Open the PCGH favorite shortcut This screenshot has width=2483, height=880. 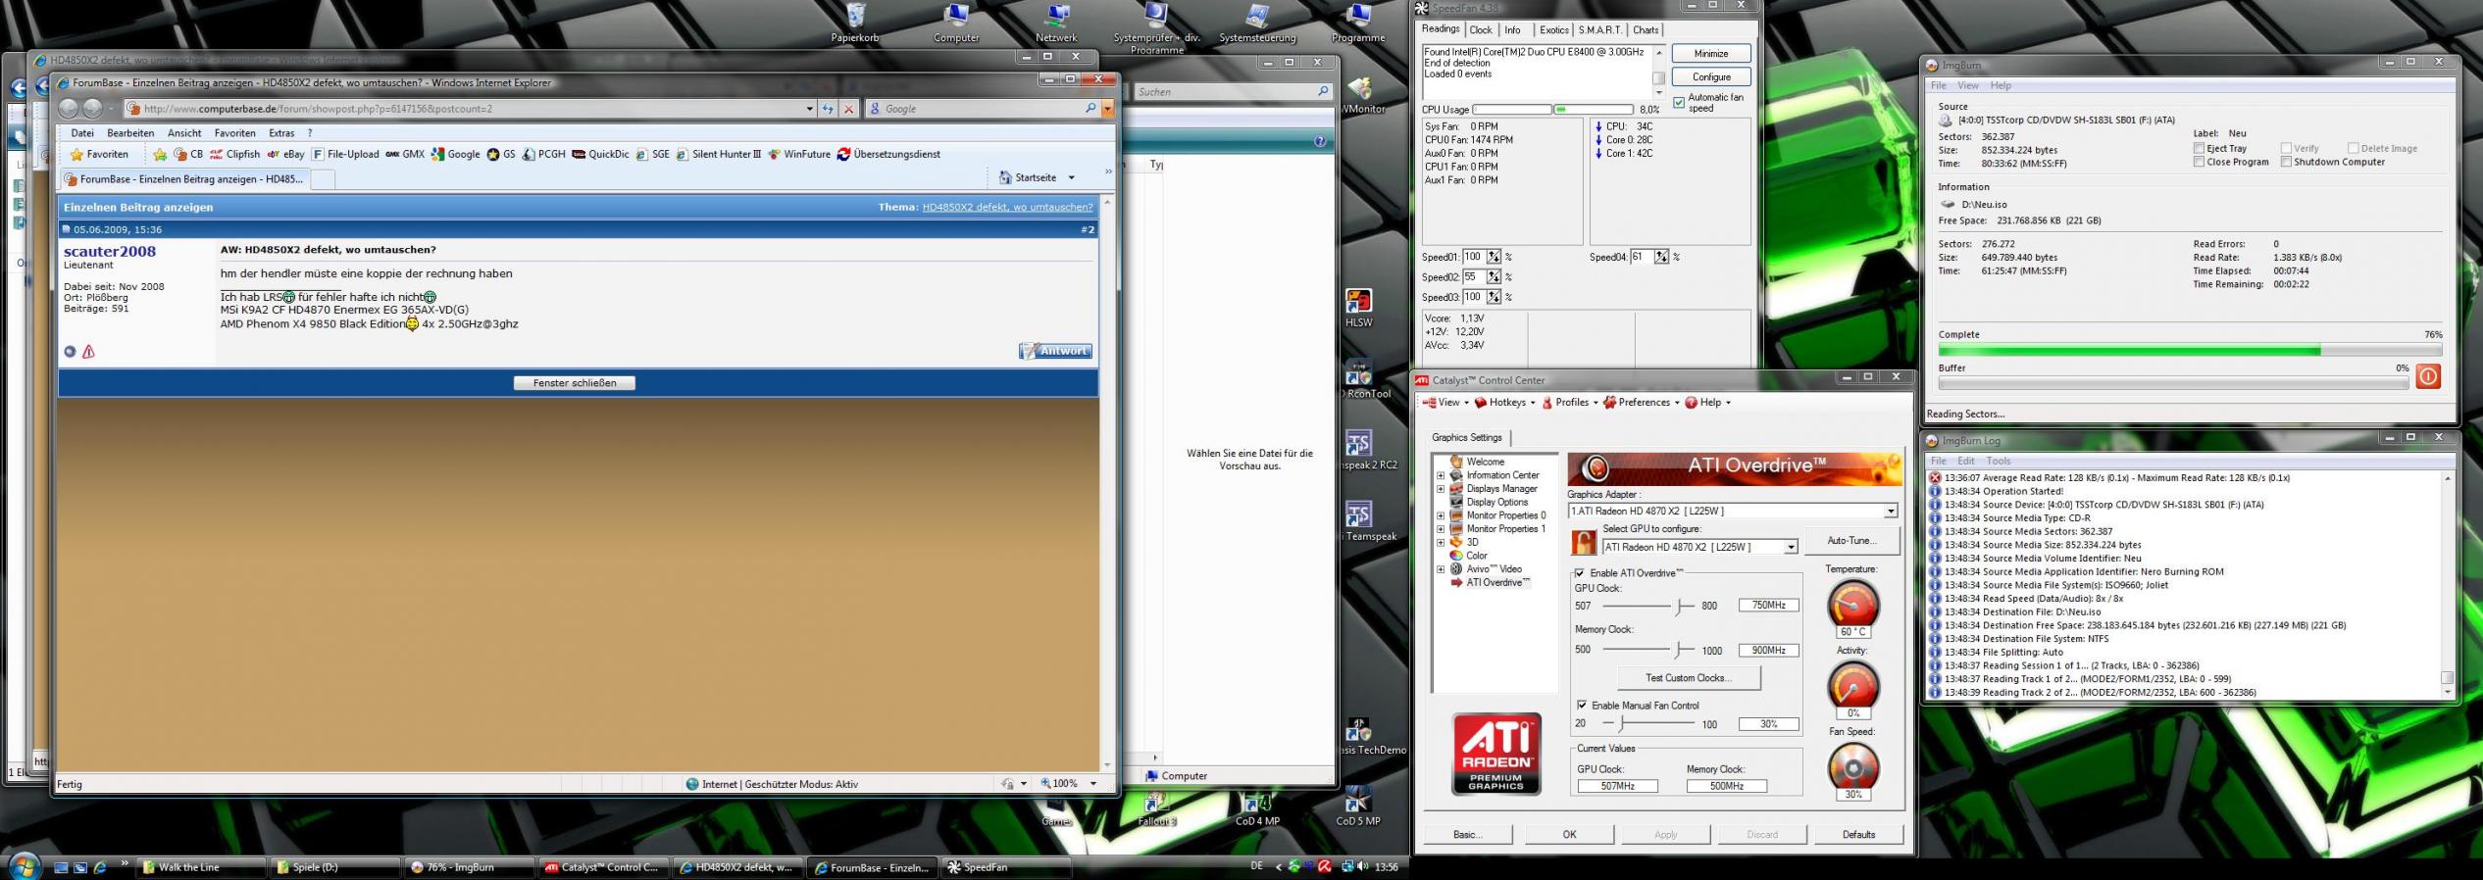pyautogui.click(x=543, y=154)
